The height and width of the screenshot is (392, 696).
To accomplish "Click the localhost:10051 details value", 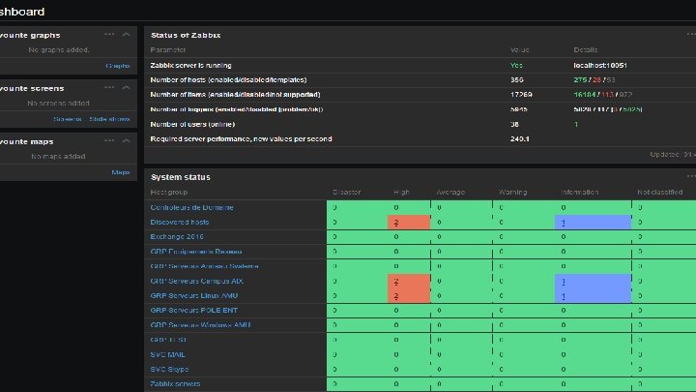I will click(x=600, y=66).
